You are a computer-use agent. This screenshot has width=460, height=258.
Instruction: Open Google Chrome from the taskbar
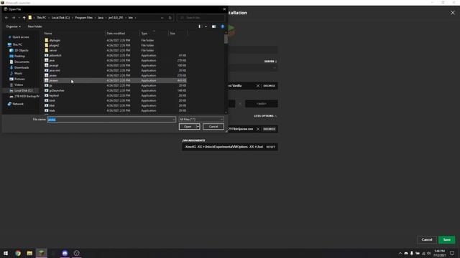[18, 253]
